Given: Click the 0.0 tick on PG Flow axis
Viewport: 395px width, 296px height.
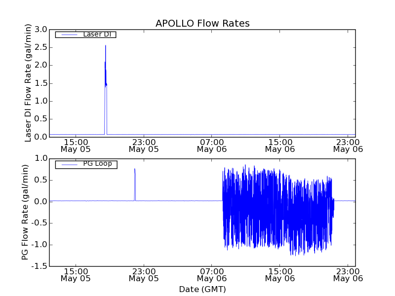Looking at the screenshot, I should tap(41, 202).
